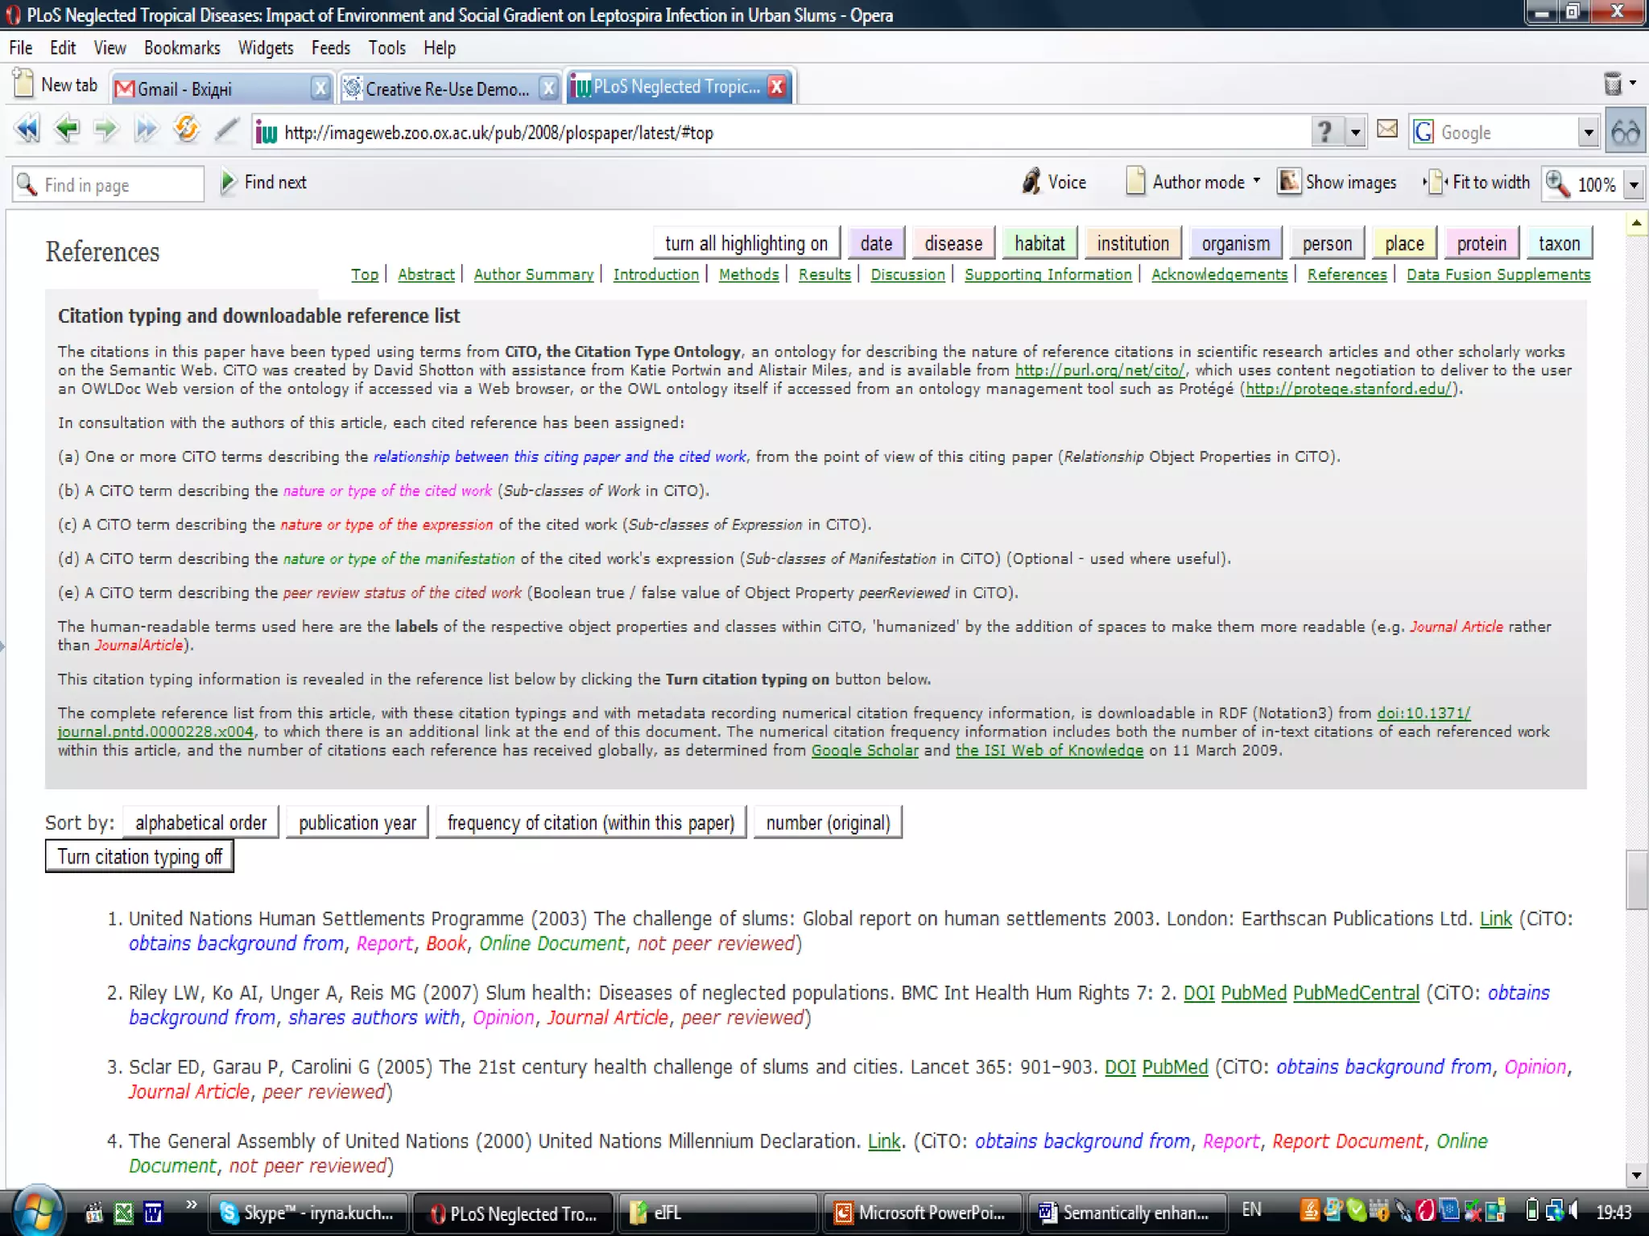This screenshot has height=1236, width=1649.
Task: Click the green Back arrow
Action: click(67, 130)
